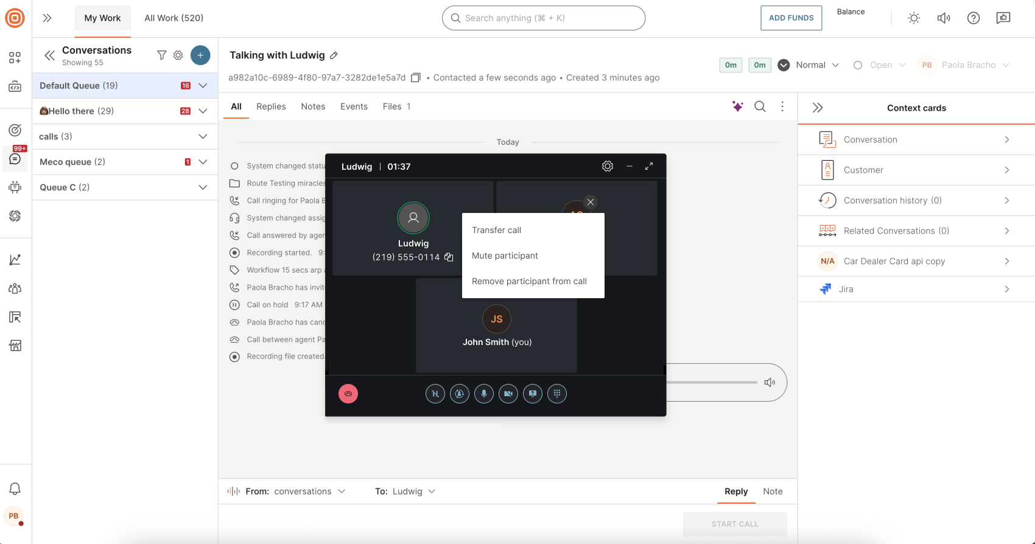
Task: Show Replies tab
Action: [271, 106]
